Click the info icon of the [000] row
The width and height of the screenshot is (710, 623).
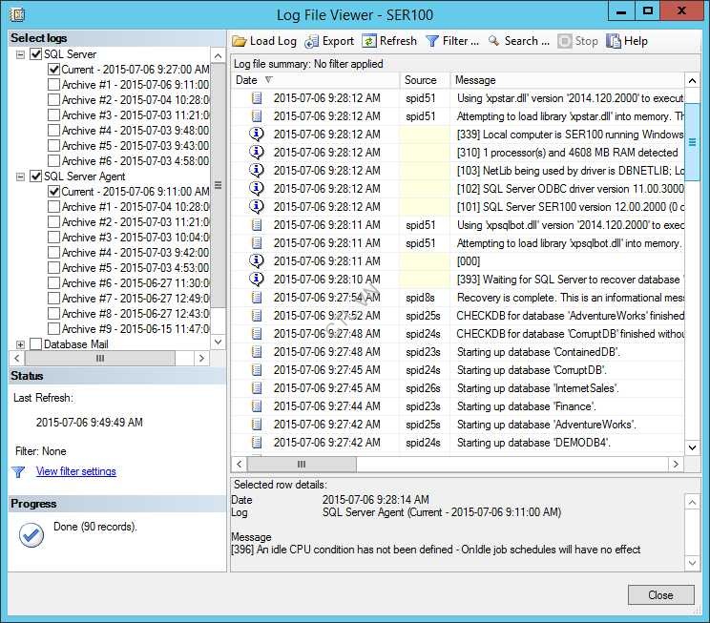coord(257,260)
